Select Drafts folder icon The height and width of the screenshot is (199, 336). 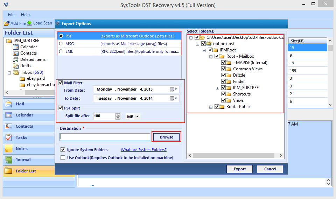pos(16,66)
